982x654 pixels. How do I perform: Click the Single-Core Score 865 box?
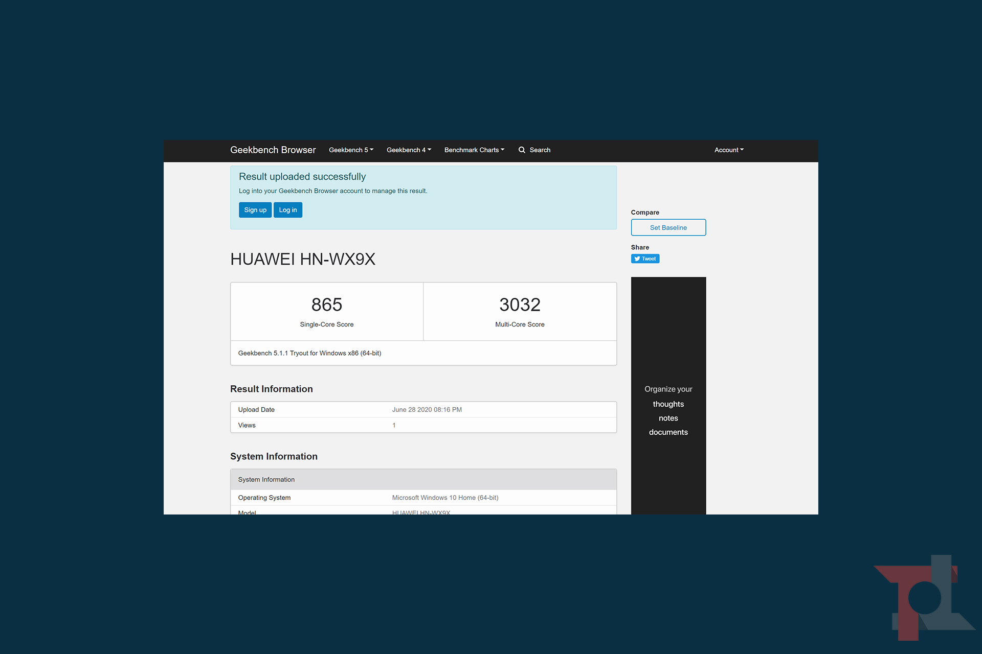[327, 311]
